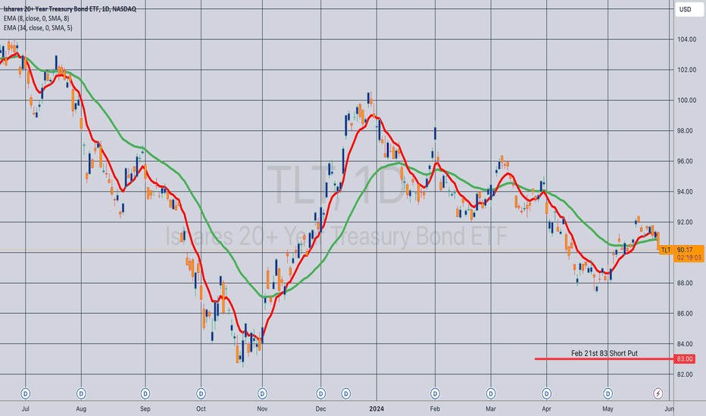Click the TLT symbol tag on the price axis
The height and width of the screenshot is (416, 706).
[x=666, y=250]
